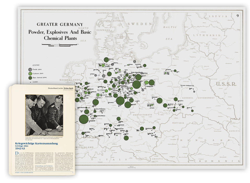The image size is (250, 183).
Task: Click the 'KATTEGAT' strait label
Action: [x=118, y=21]
